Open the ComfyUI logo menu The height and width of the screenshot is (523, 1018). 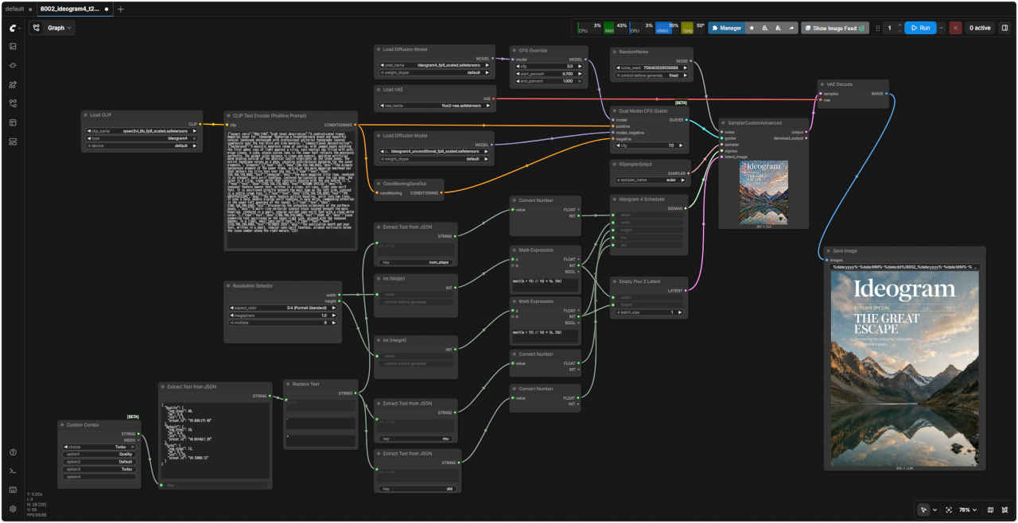[13, 28]
